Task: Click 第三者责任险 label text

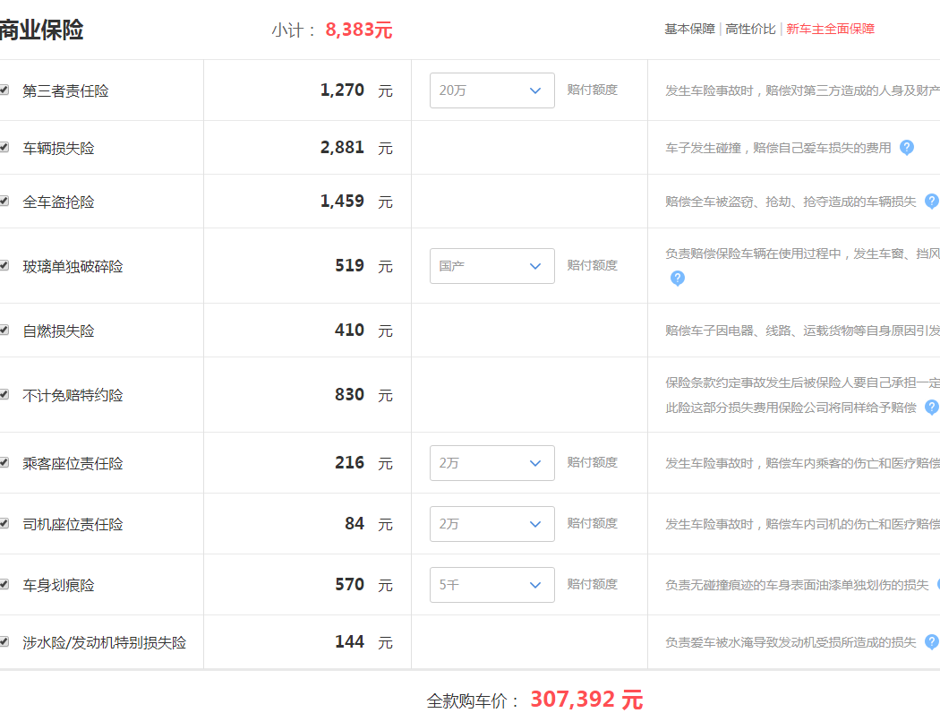Action: [66, 91]
